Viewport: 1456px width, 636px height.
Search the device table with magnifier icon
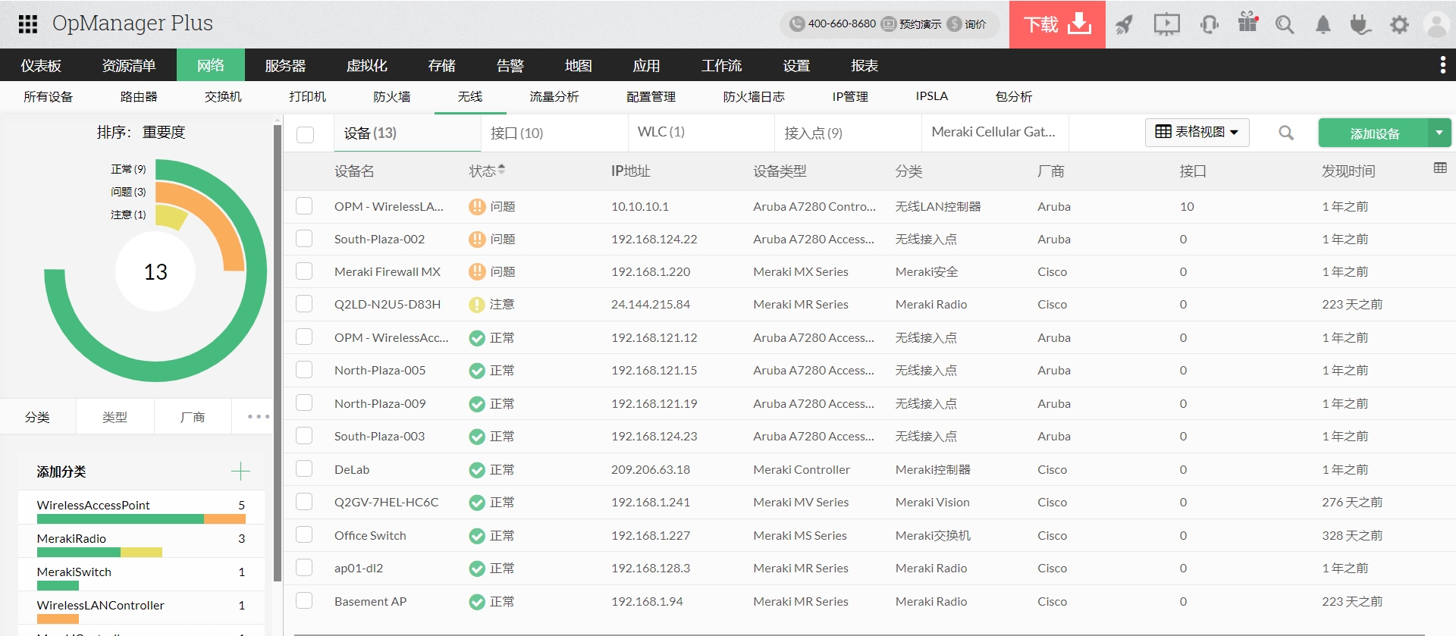click(1286, 133)
